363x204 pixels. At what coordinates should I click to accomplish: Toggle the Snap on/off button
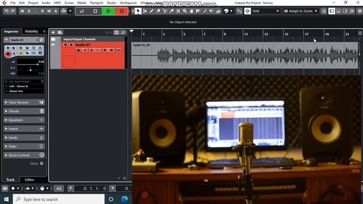(247, 11)
